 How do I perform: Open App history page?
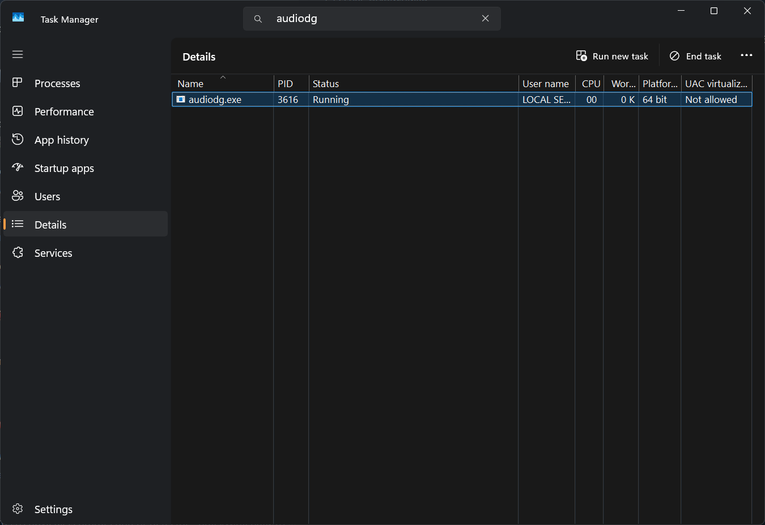(61, 140)
